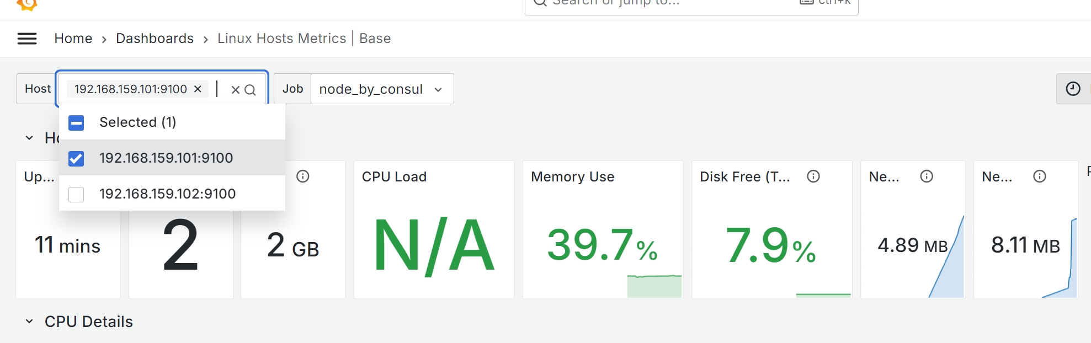Click the 4.89 MB network value
This screenshot has height=343, width=1091.
(913, 245)
